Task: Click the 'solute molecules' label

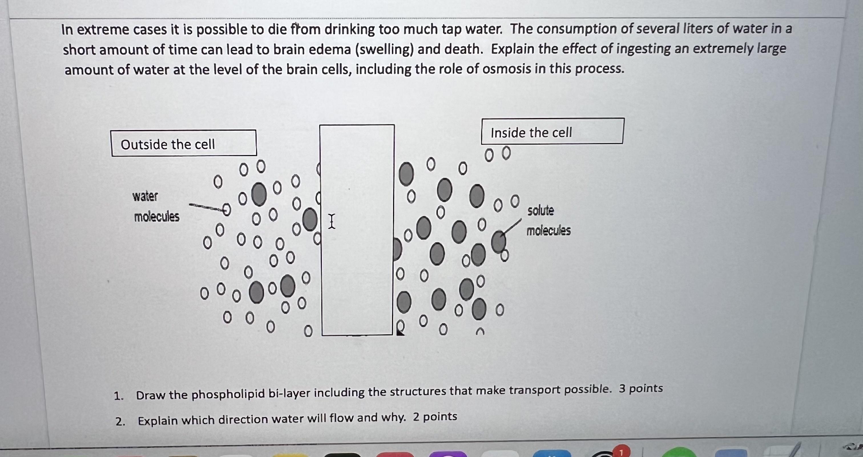Action: pos(548,221)
